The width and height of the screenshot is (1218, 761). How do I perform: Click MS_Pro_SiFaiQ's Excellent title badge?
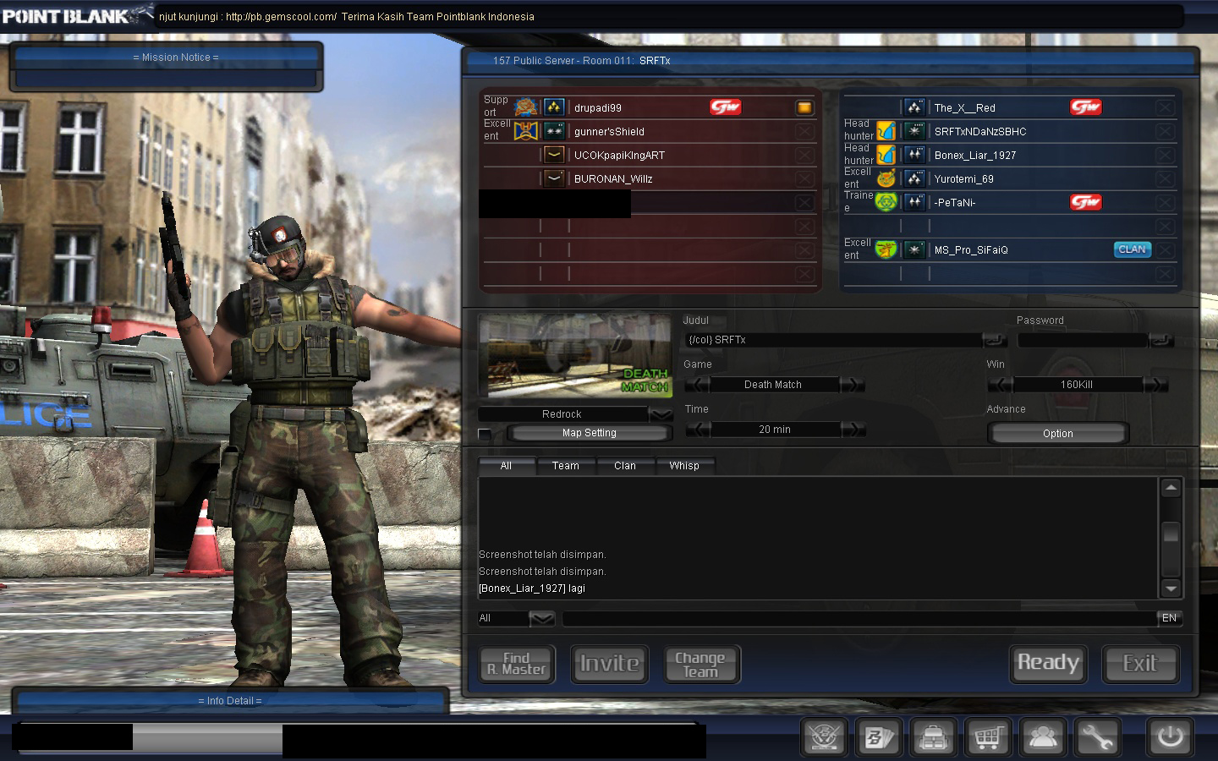coord(886,249)
